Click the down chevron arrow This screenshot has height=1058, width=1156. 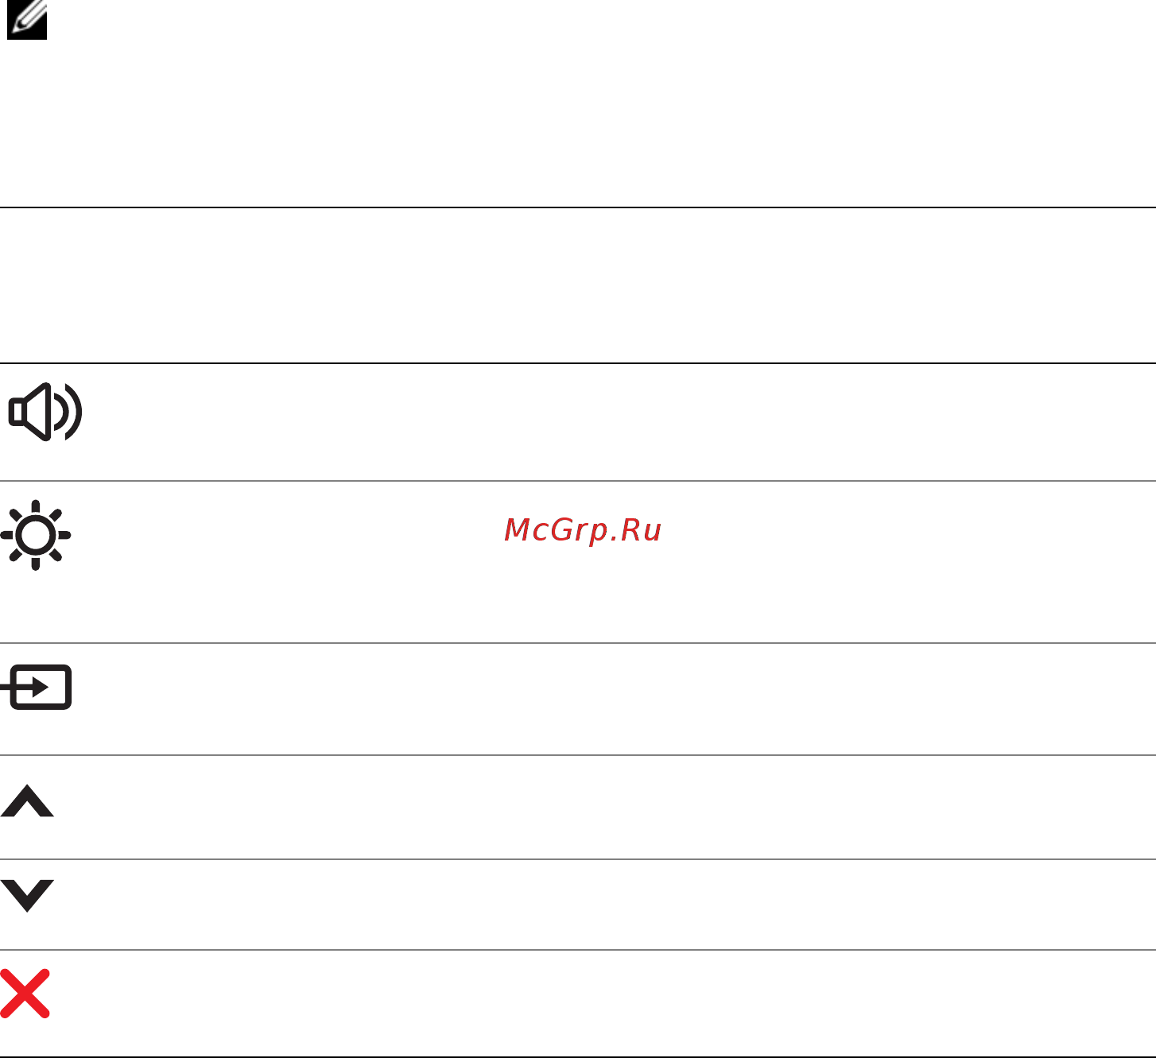coord(28,896)
